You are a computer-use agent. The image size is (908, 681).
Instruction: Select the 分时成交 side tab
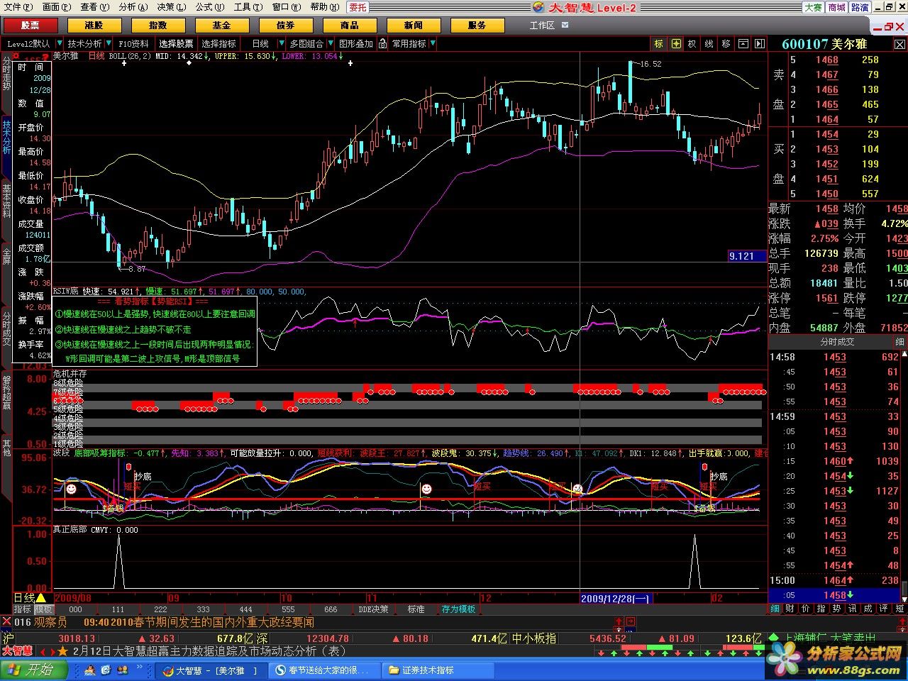[x=6, y=328]
